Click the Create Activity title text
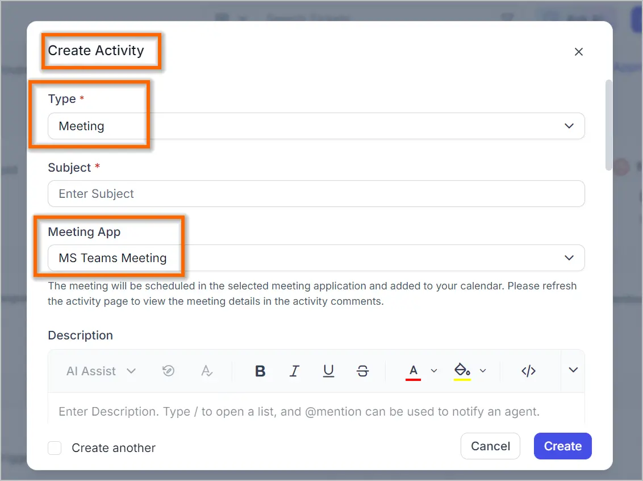The width and height of the screenshot is (643, 481). tap(96, 51)
